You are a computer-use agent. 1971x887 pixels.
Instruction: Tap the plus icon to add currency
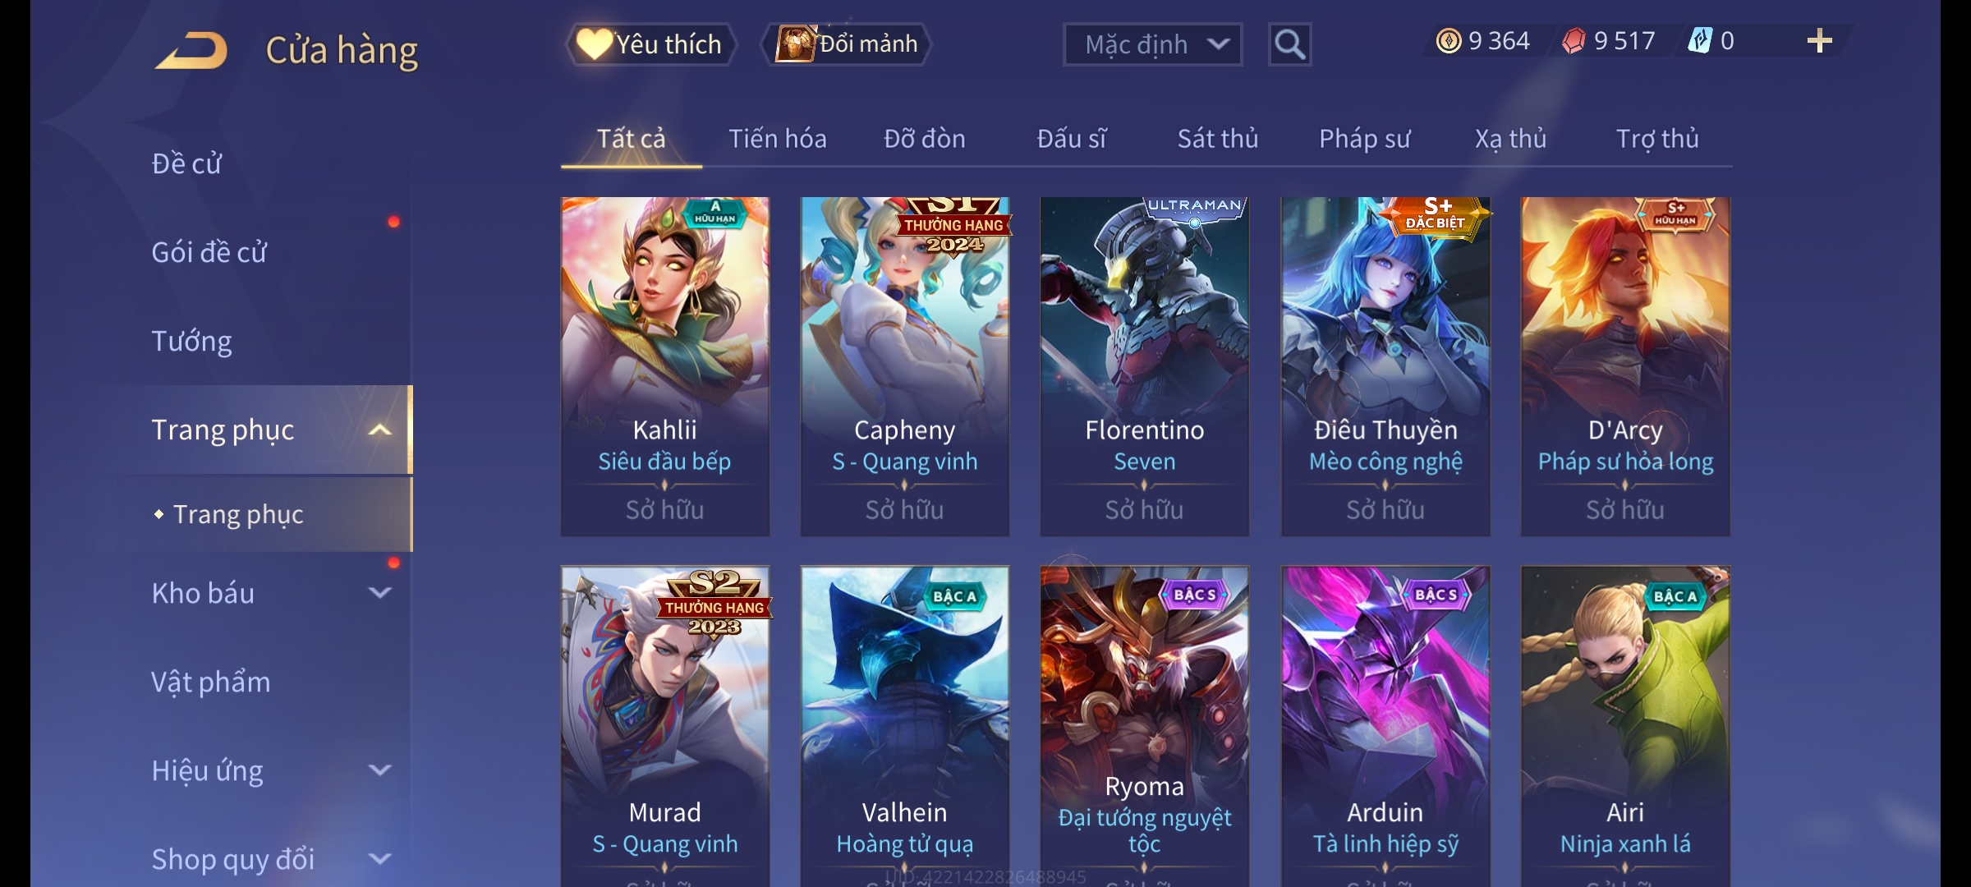point(1820,41)
